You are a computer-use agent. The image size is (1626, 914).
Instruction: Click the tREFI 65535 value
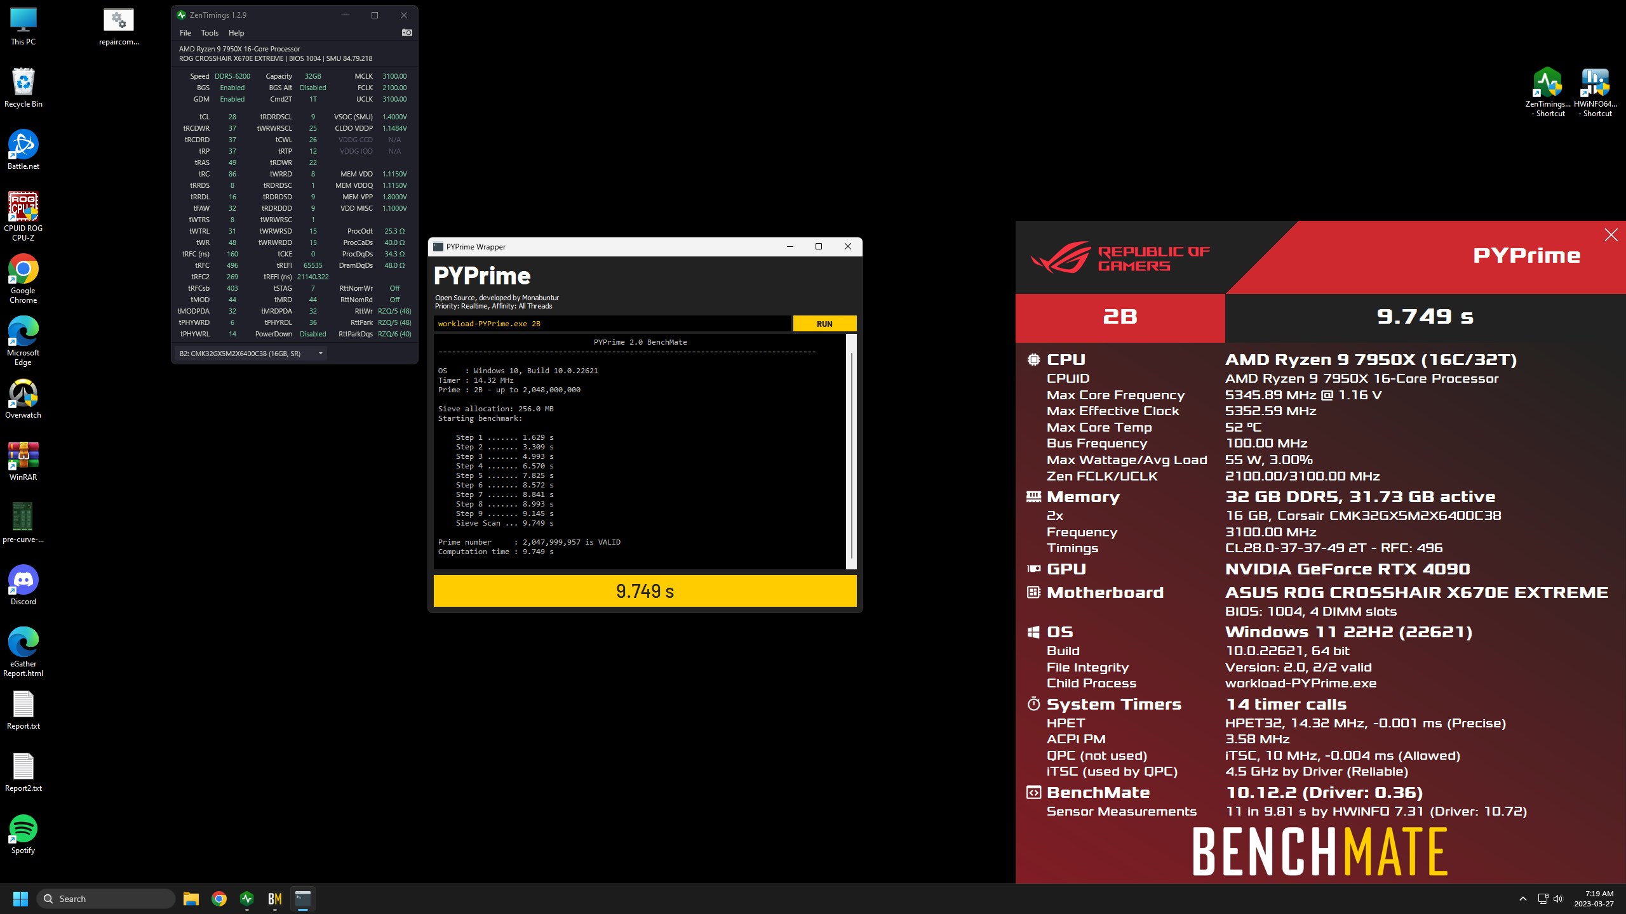coord(312,265)
